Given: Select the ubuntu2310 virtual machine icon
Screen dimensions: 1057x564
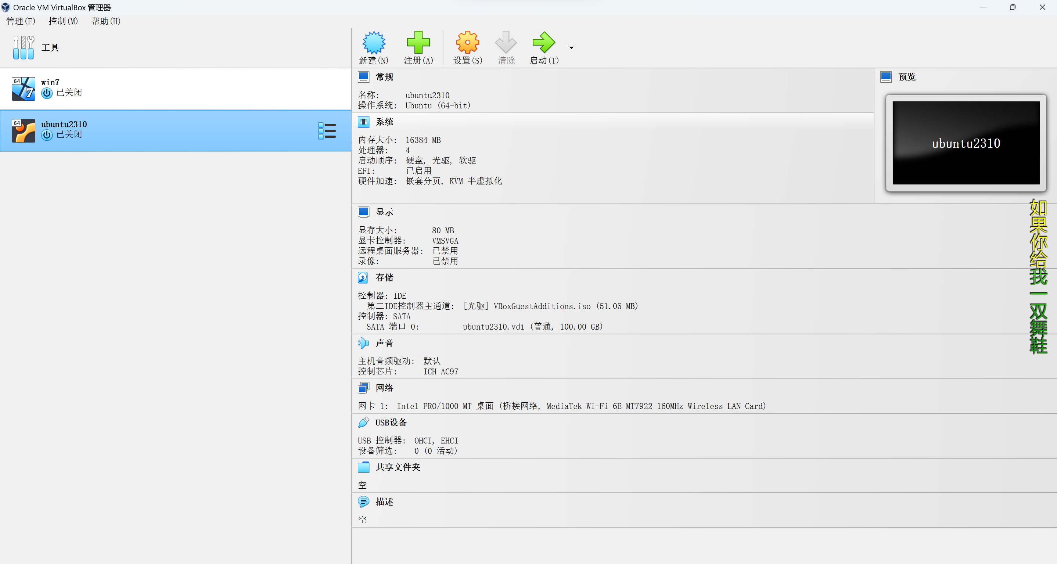Looking at the screenshot, I should [x=24, y=130].
